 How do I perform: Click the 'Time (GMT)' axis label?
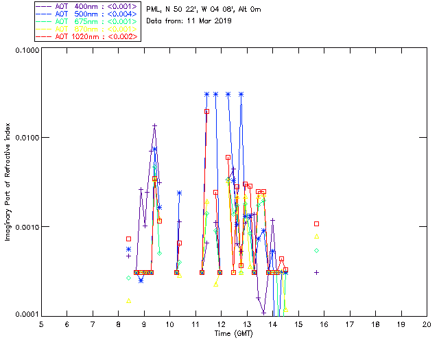point(233,334)
